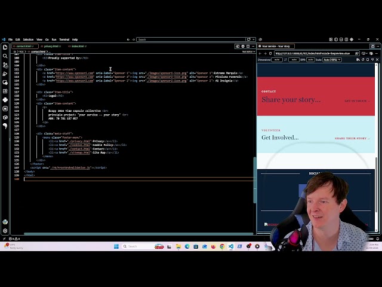Viewport: 382px width, 287px height.
Task: Open the text editor mode dropdown
Action: click(x=248, y=52)
